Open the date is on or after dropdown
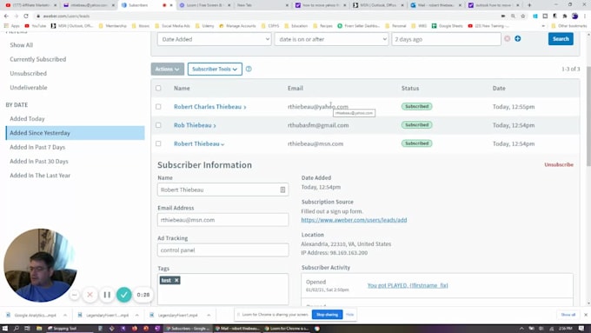591x333 pixels. [331, 39]
